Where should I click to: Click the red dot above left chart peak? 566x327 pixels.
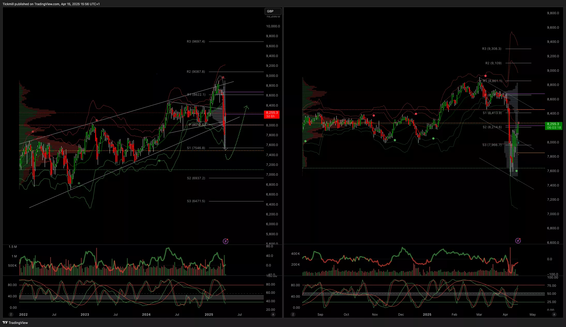click(223, 77)
